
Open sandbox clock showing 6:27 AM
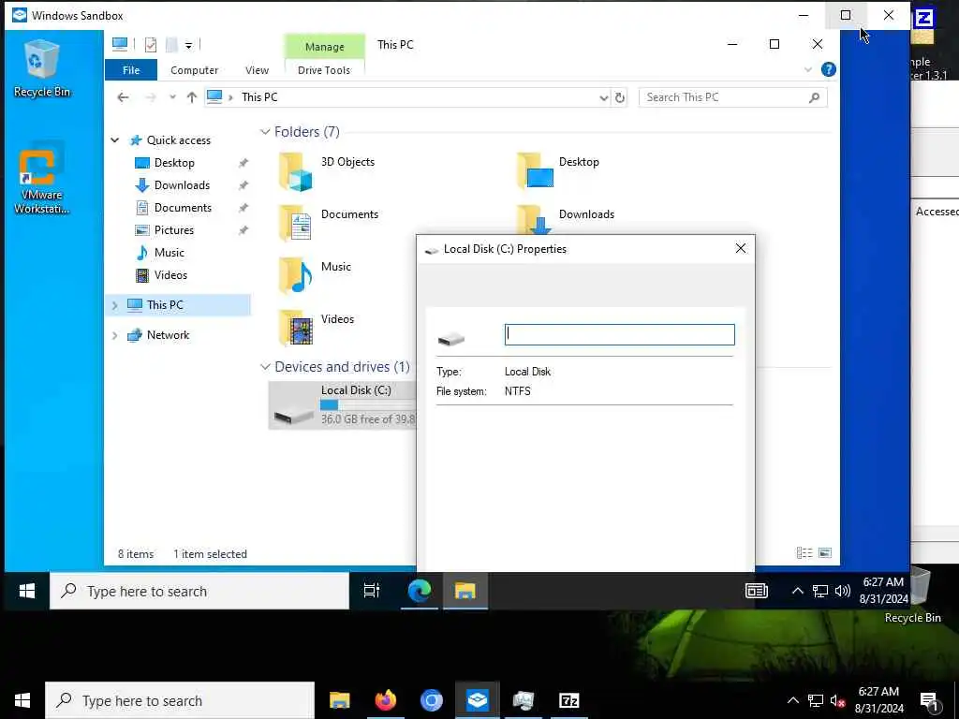[x=883, y=591]
